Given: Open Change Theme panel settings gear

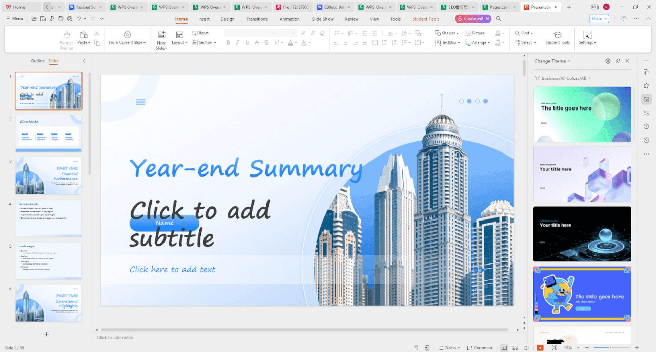Looking at the screenshot, I should tap(608, 61).
